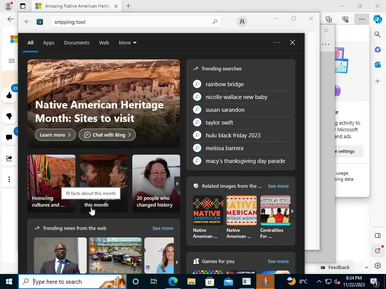Search trending hulu black friday 2023
The width and height of the screenshot is (386, 289).
click(x=241, y=135)
